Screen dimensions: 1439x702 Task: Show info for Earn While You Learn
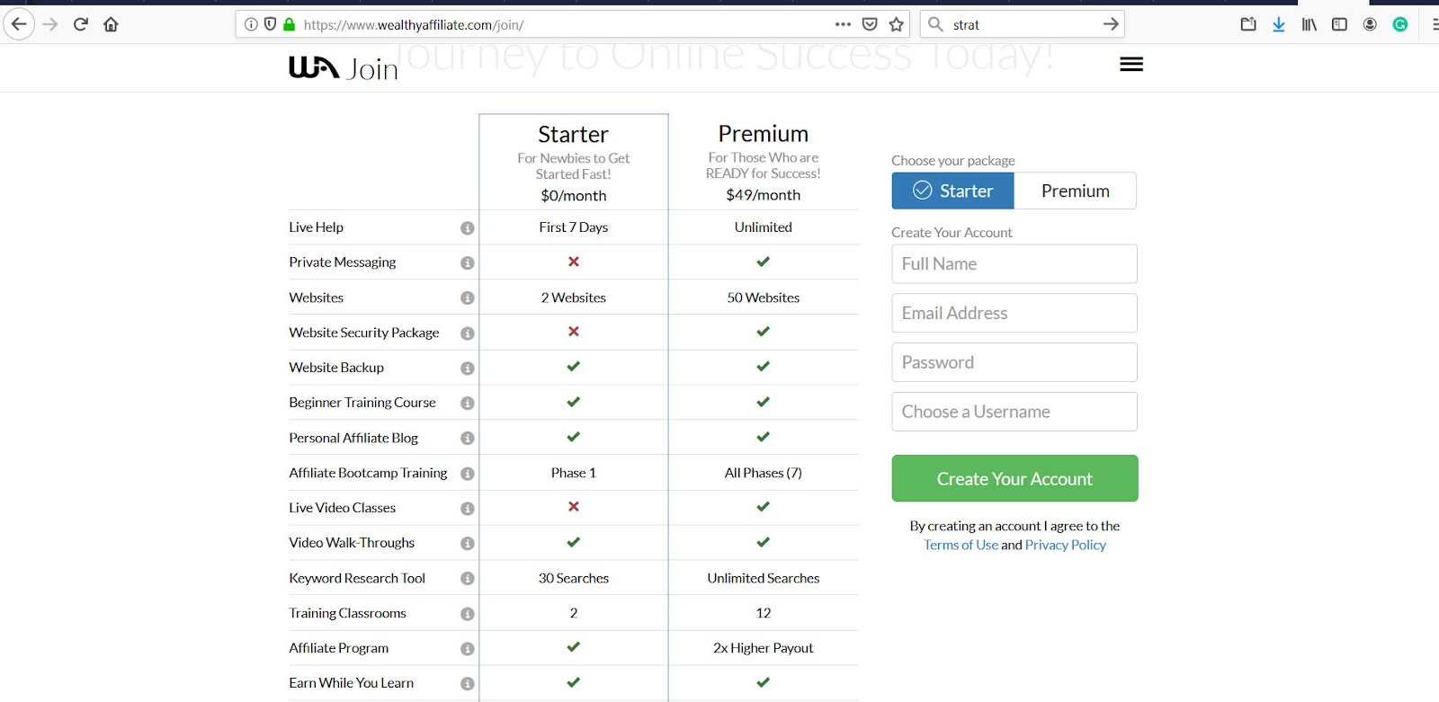pyautogui.click(x=467, y=684)
